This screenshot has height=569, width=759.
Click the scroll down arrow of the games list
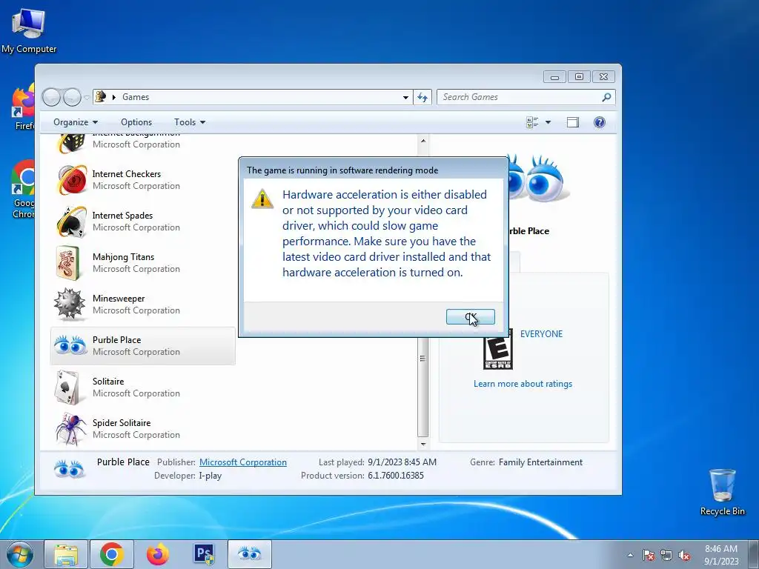pyautogui.click(x=423, y=444)
